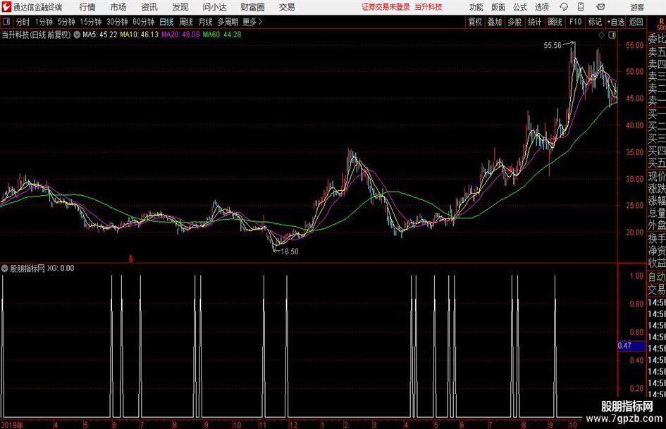Open the 功能 menu
The width and height of the screenshot is (666, 429).
476,7
